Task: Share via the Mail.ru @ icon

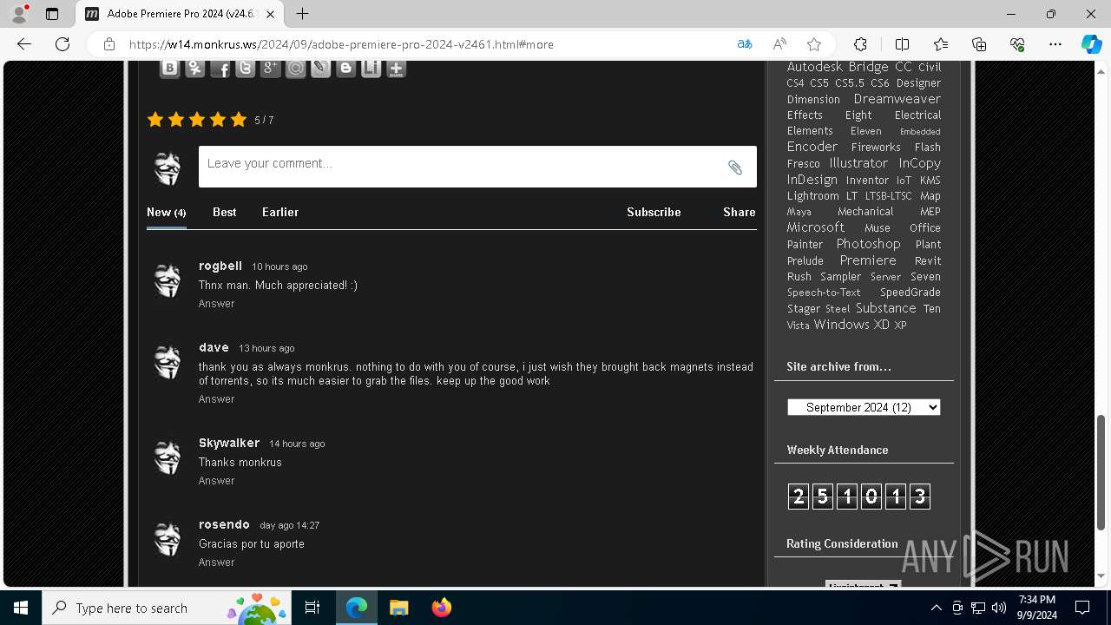Action: point(296,69)
